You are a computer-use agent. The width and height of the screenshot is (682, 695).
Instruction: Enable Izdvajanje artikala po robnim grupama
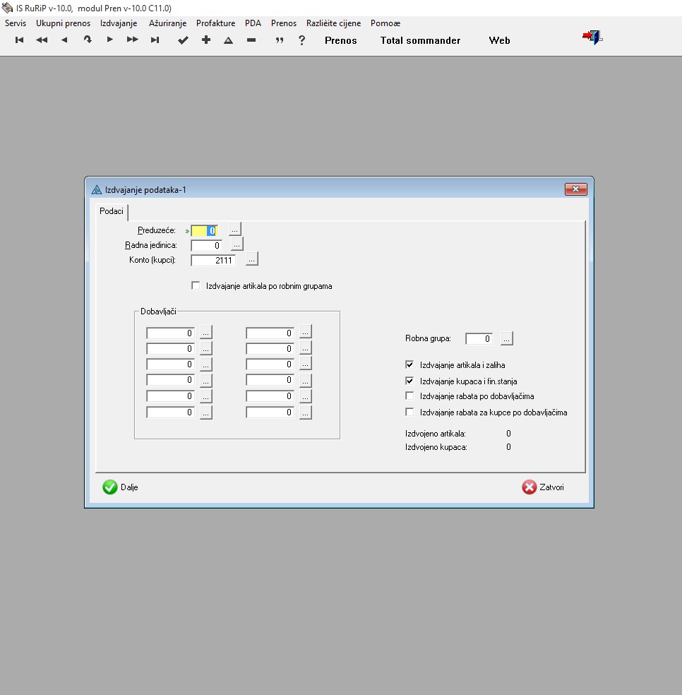196,286
